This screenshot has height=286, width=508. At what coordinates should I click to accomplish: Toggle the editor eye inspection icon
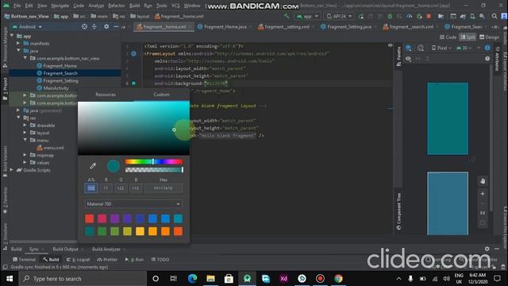(390, 45)
